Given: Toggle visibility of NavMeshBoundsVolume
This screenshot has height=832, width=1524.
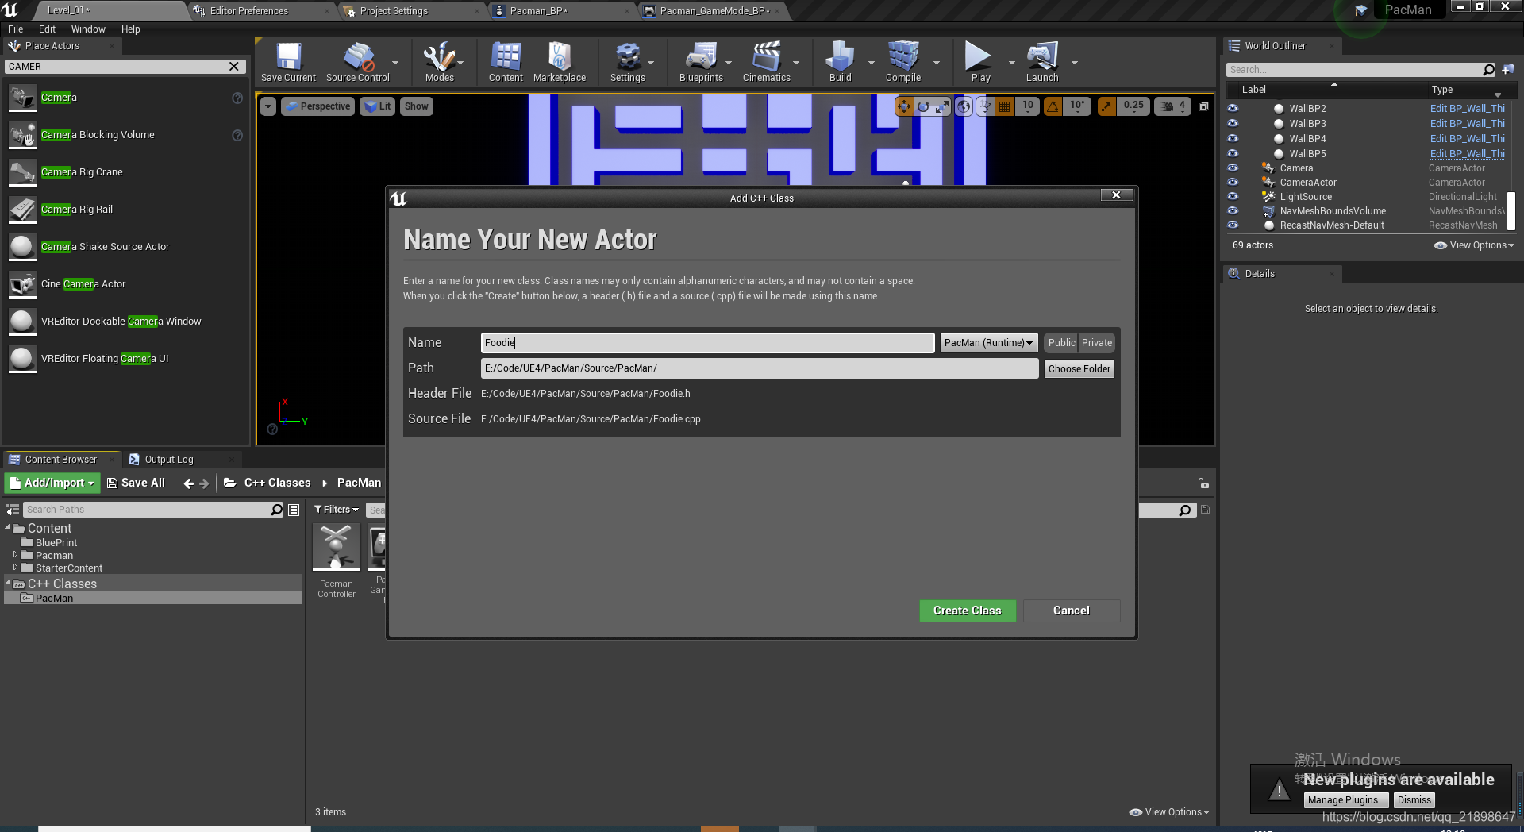Looking at the screenshot, I should coord(1233,210).
